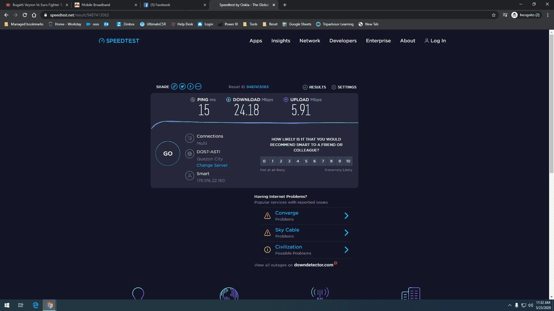
Task: Open SETTINGS
Action: point(344,87)
